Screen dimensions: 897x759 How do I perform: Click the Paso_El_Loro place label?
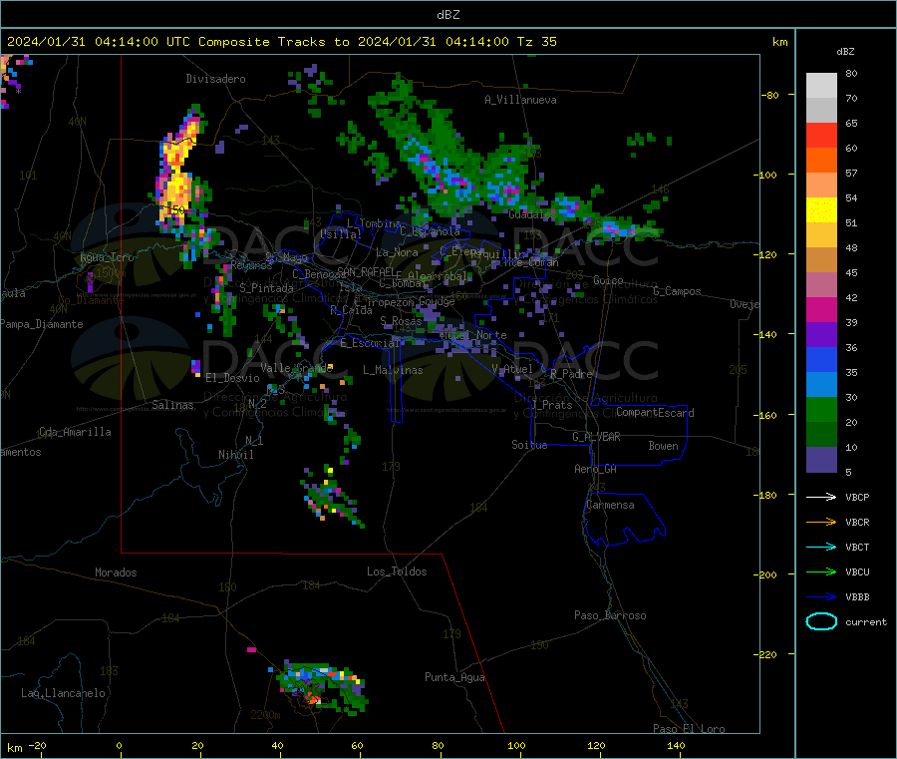(689, 729)
